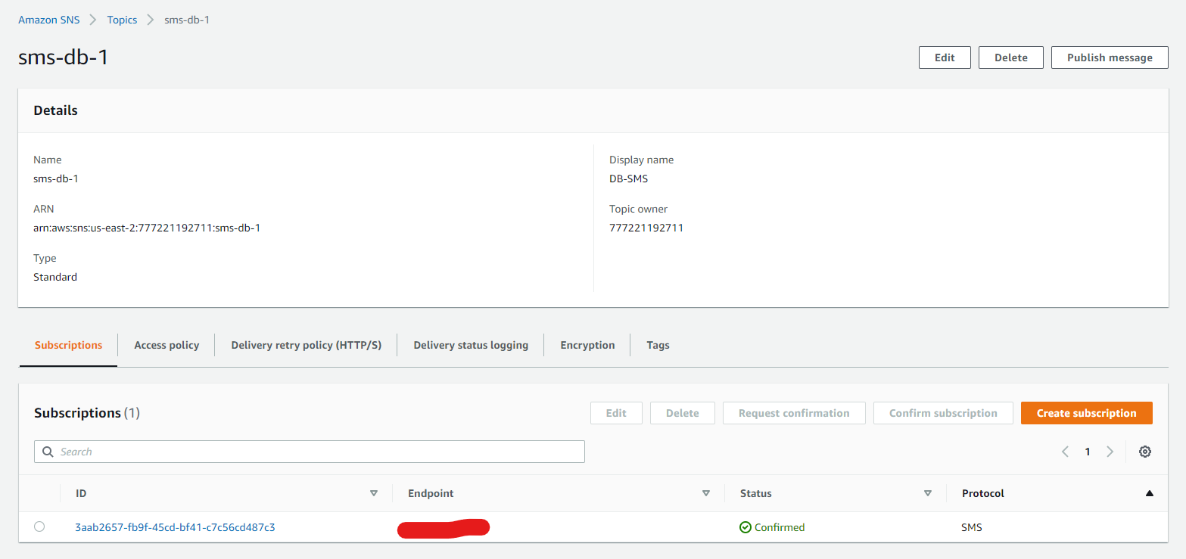Click the Publish message button
Screen dimensions: 1186x559
tap(1110, 57)
